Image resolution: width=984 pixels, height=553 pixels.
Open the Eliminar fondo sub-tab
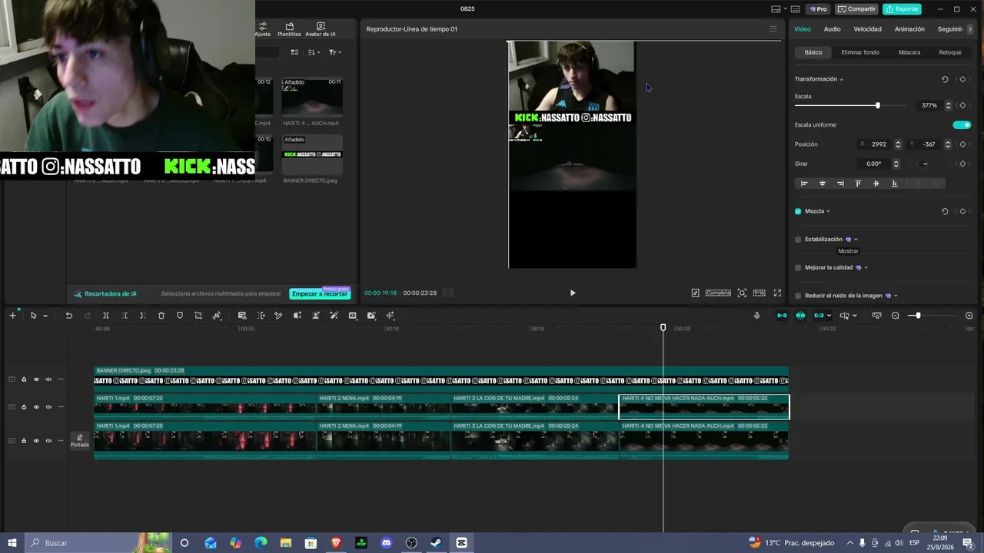[860, 52]
